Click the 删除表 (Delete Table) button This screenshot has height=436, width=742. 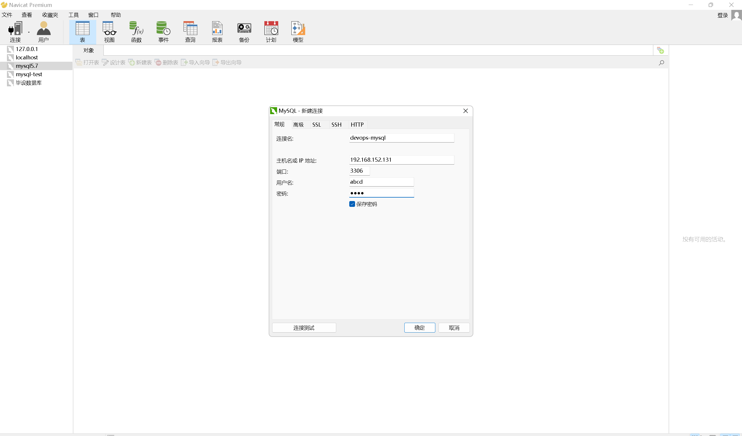(166, 62)
